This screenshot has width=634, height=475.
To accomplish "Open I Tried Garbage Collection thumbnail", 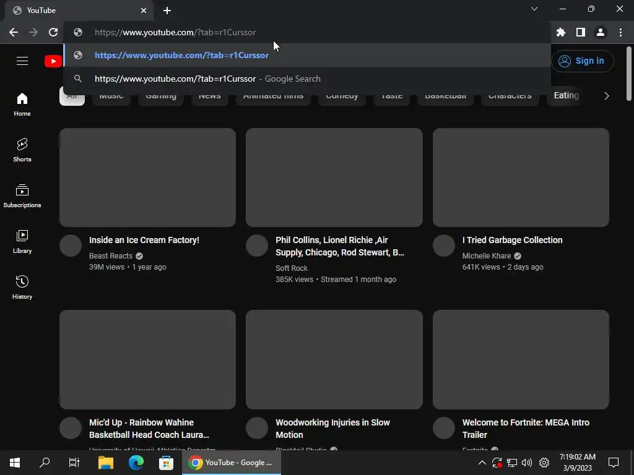I will 521,178.
